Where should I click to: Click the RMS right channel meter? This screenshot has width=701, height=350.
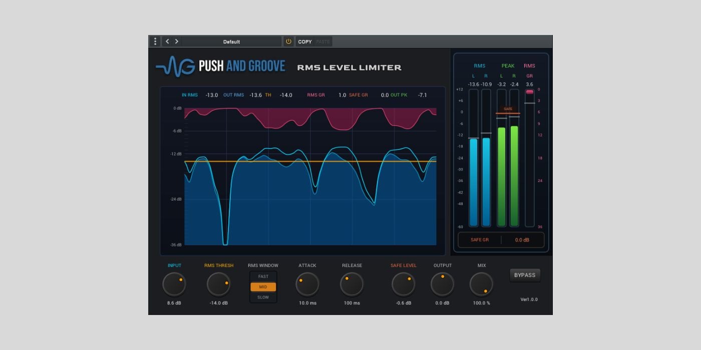click(486, 158)
